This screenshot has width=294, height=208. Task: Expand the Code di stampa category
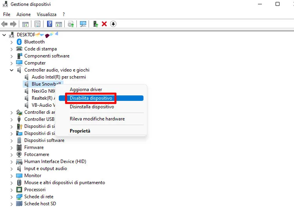coord(12,49)
